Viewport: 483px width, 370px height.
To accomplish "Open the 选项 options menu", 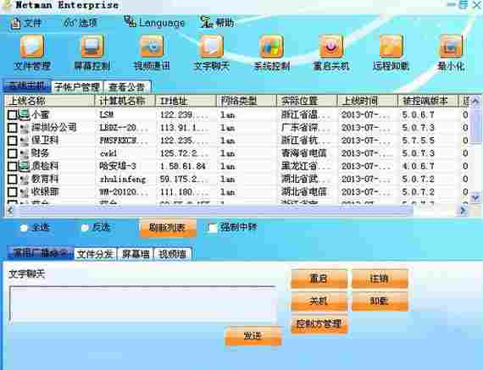I will (x=80, y=23).
